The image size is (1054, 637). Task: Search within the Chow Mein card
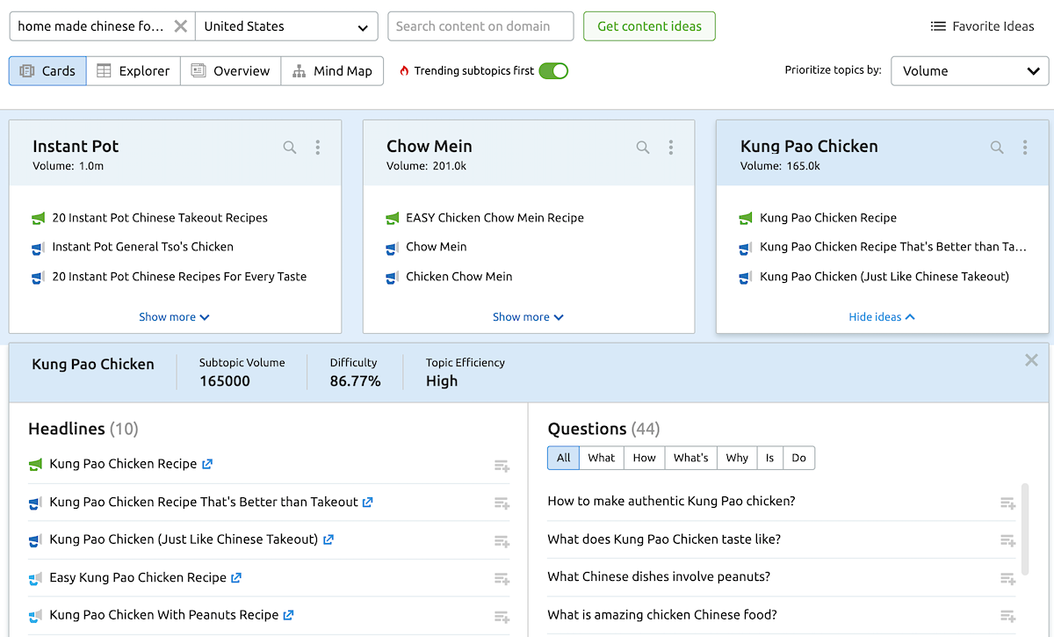[x=644, y=148]
